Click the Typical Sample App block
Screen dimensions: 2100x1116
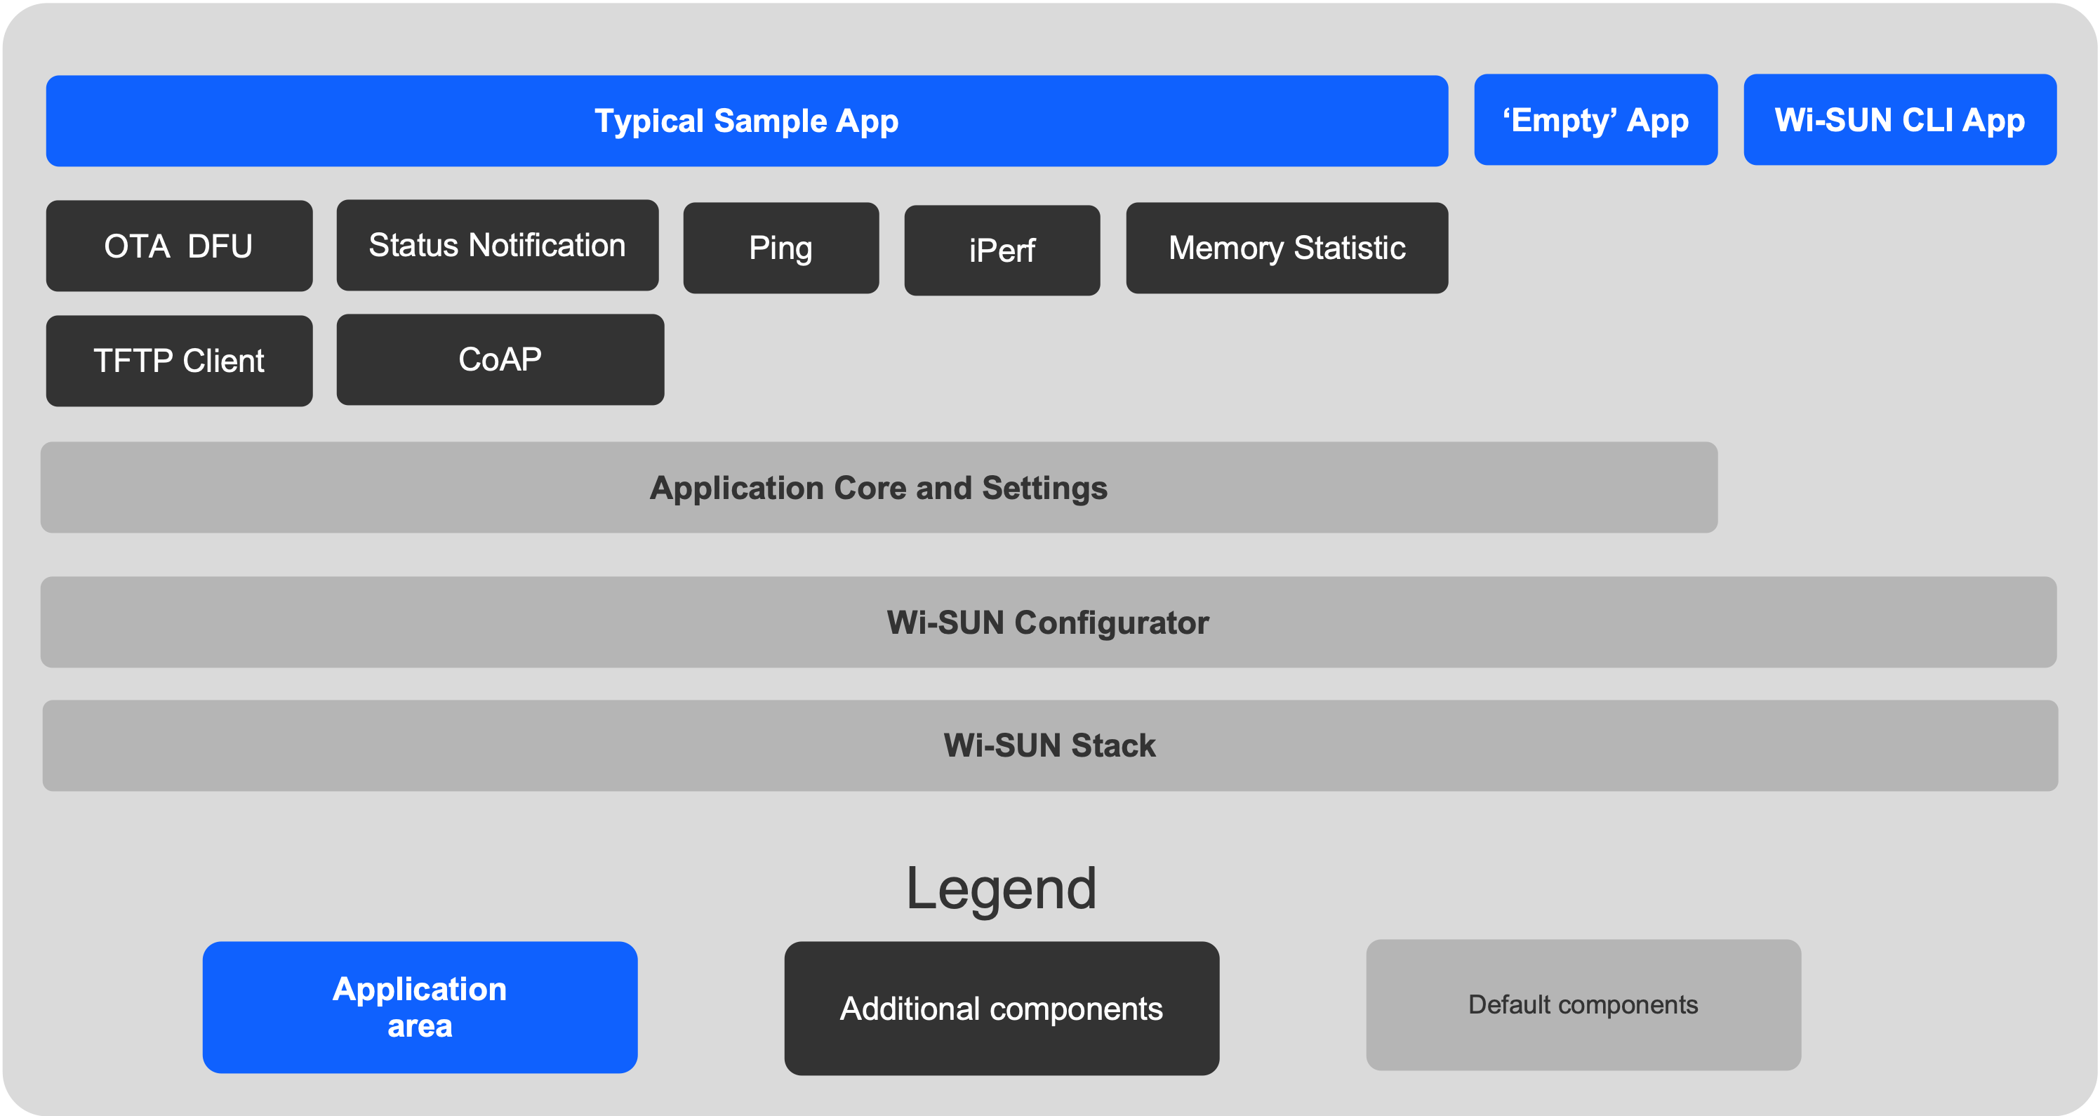click(747, 121)
